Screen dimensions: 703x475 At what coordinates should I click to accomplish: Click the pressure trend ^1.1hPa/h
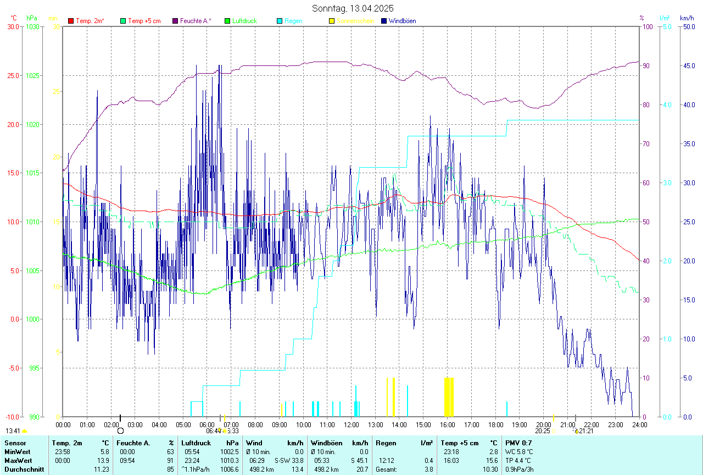point(197,470)
